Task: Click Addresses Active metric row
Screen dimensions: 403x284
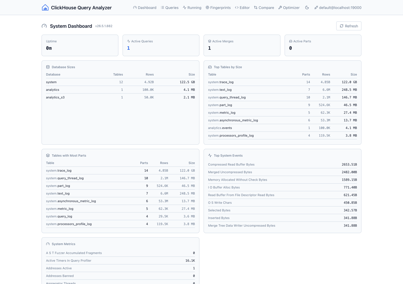Action: pos(120,268)
